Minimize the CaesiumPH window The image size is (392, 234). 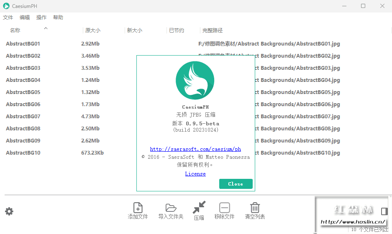(344, 6)
